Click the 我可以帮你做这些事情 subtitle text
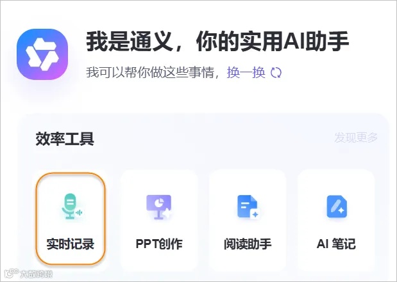The width and height of the screenshot is (397, 282). tap(150, 73)
